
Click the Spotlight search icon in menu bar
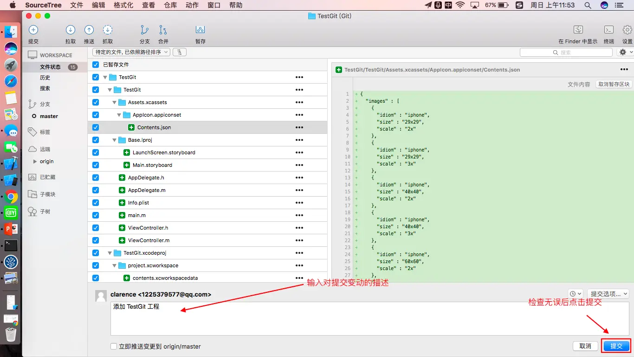coord(588,5)
